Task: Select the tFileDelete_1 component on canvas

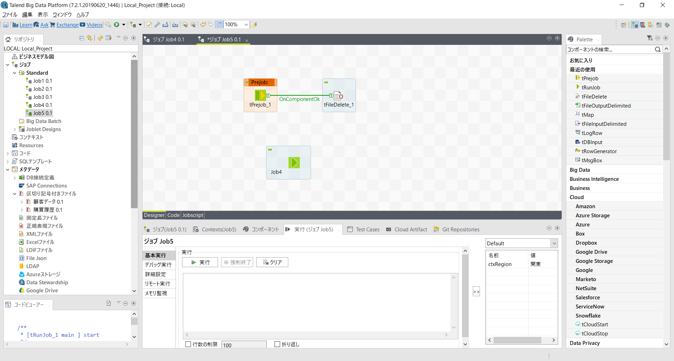Action: coord(339,96)
